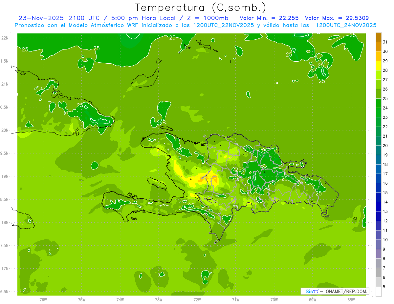The height and width of the screenshot is (304, 394).
Task: Click the '69W' longitude axis label
Action: (313, 299)
